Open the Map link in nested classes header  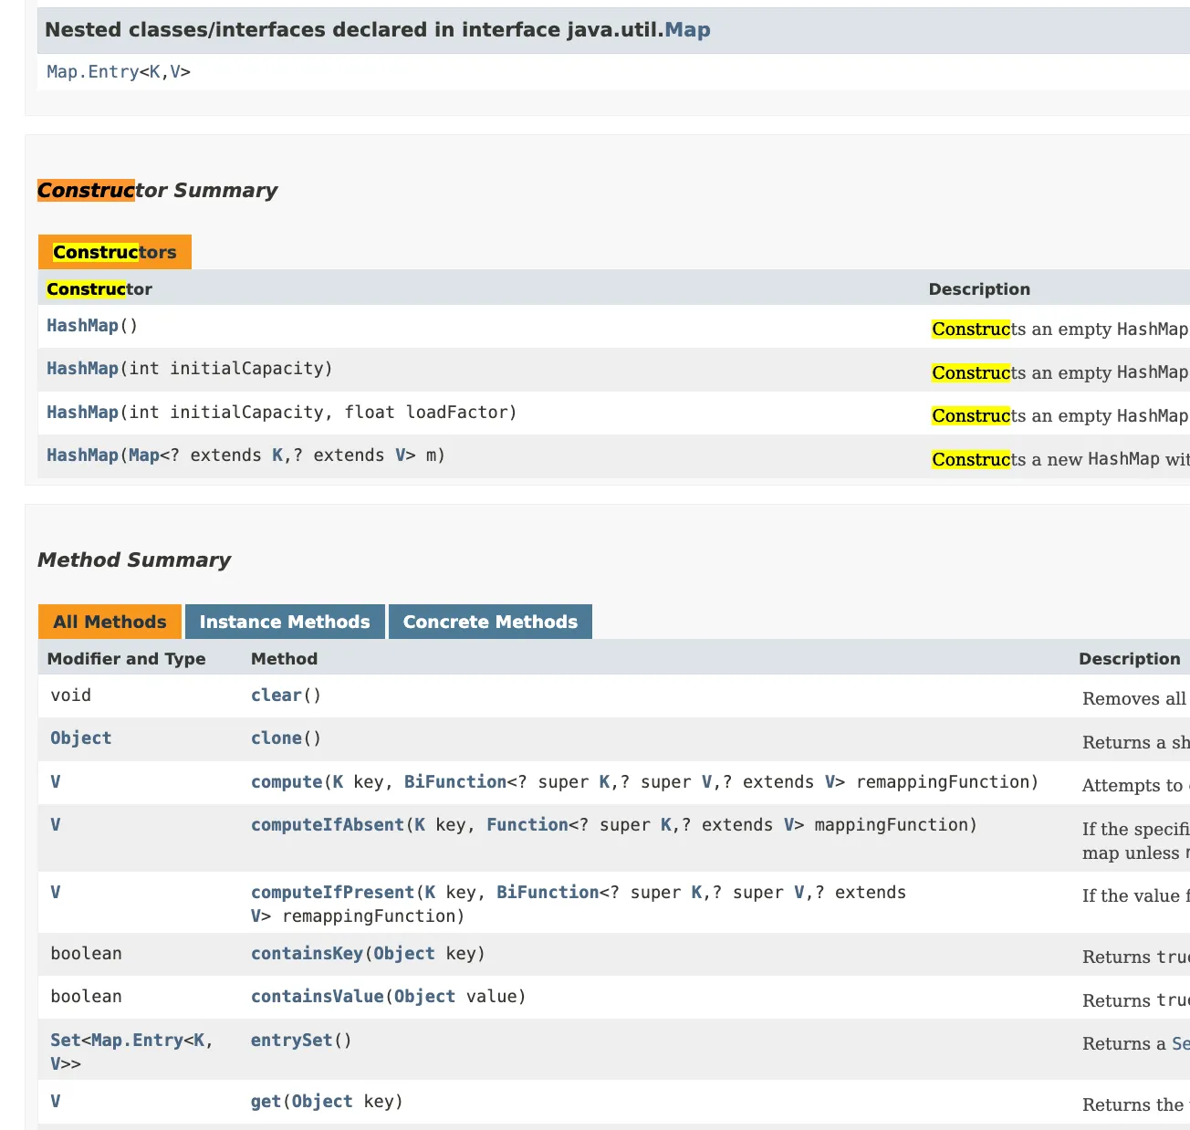pos(686,30)
